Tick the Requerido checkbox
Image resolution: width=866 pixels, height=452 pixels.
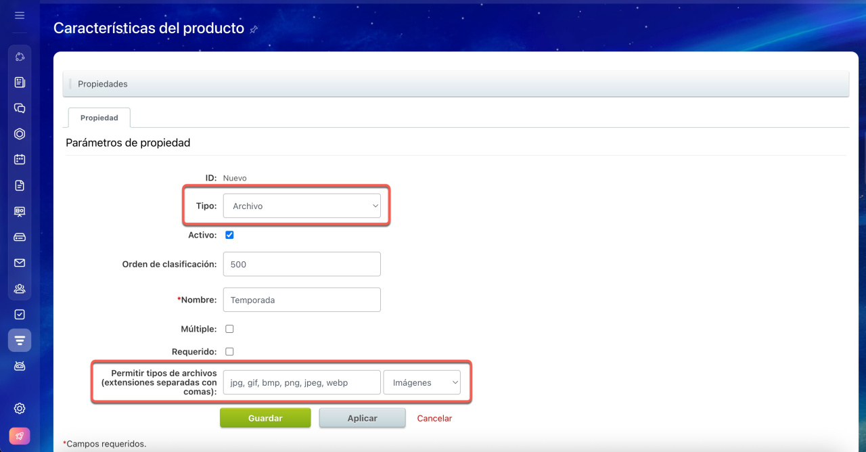[229, 352]
